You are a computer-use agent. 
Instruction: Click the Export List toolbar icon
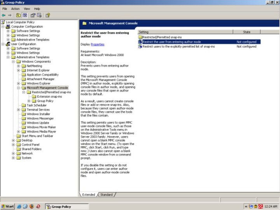pyautogui.click(x=39, y=15)
